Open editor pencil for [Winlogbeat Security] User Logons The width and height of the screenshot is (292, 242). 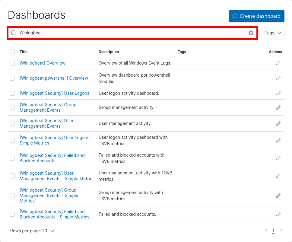click(278, 93)
